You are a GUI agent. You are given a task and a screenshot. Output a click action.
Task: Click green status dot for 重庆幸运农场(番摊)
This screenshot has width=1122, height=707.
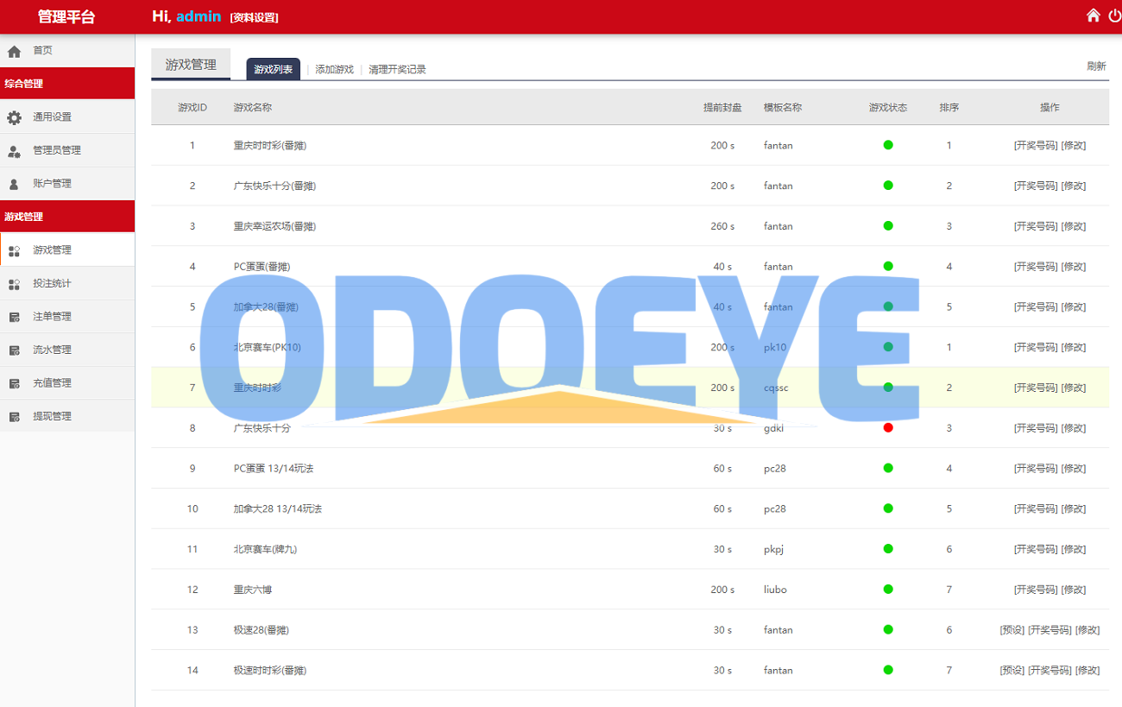pos(888,226)
